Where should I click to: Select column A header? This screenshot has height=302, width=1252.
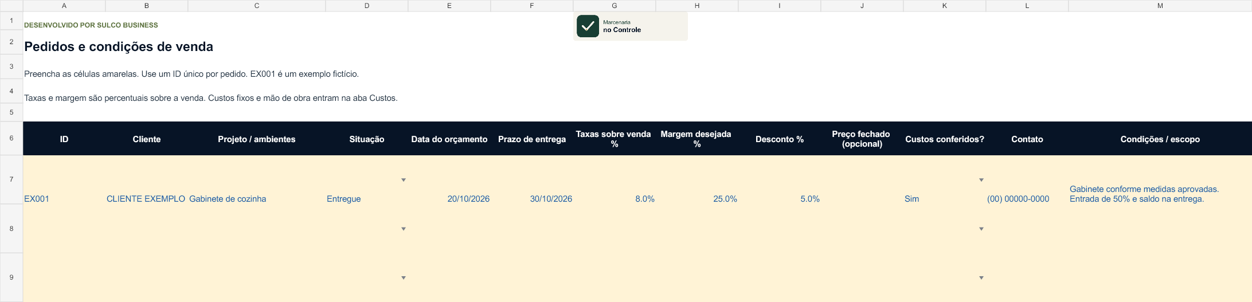click(x=64, y=6)
